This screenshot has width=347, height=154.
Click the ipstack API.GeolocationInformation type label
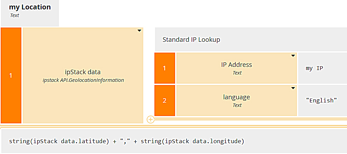click(83, 80)
